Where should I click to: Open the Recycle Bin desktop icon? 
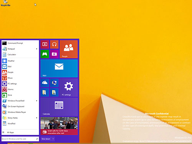[x=5, y=3]
